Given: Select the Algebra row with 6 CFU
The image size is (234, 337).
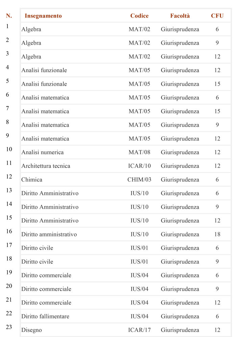Looking at the screenshot, I should (125, 29).
